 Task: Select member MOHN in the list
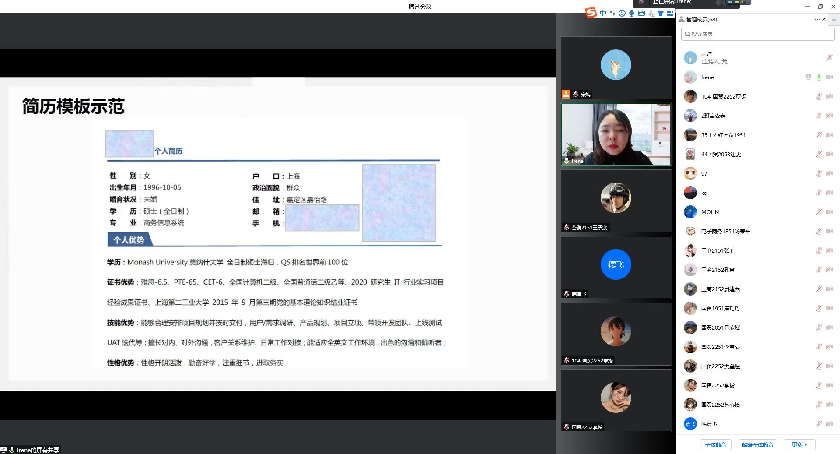[710, 212]
